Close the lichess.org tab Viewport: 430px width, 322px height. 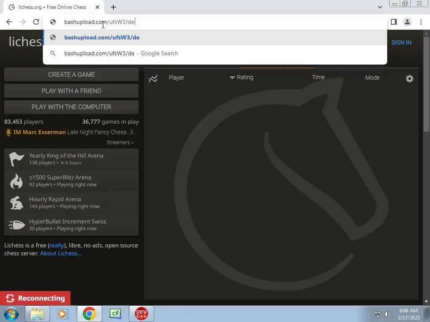[97, 7]
